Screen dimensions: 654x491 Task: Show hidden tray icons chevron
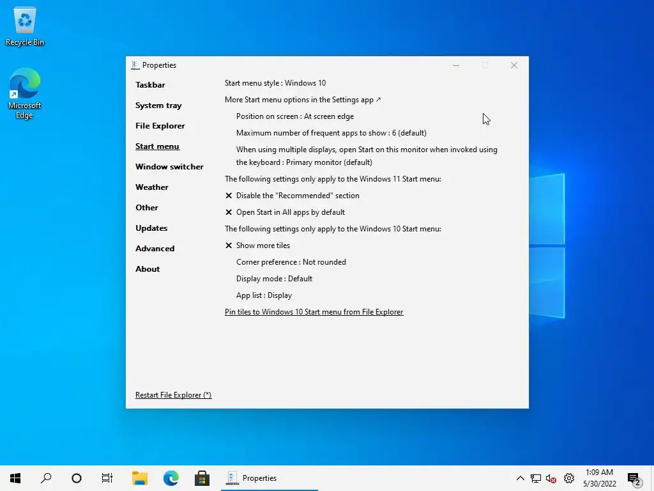pyautogui.click(x=520, y=478)
